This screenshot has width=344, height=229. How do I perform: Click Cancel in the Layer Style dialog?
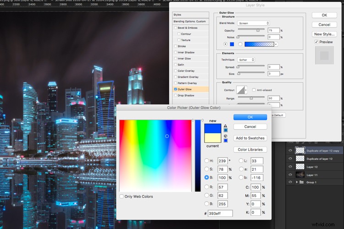coord(324,25)
